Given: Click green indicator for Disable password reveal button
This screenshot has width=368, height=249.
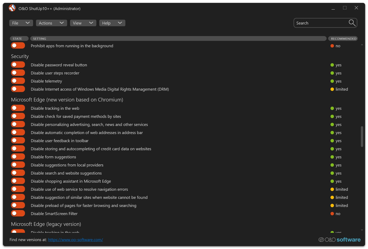Looking at the screenshot, I should tap(332, 65).
